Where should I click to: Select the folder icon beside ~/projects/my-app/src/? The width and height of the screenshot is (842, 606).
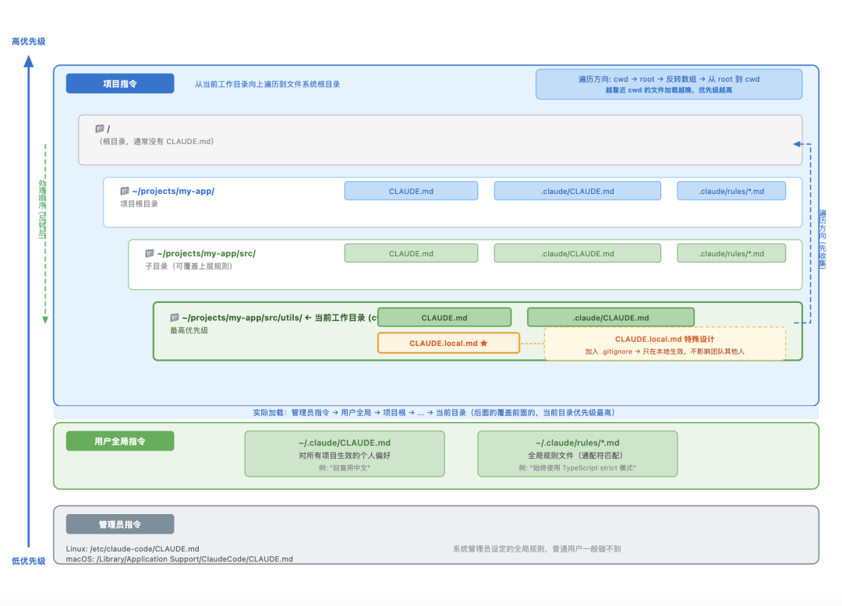pos(149,253)
